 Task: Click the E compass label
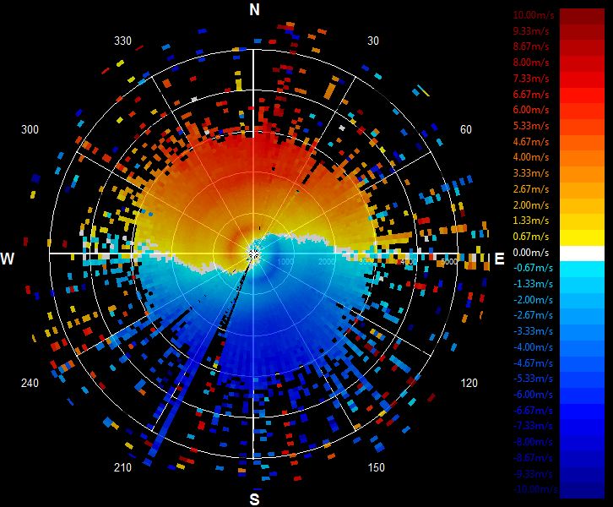click(499, 259)
